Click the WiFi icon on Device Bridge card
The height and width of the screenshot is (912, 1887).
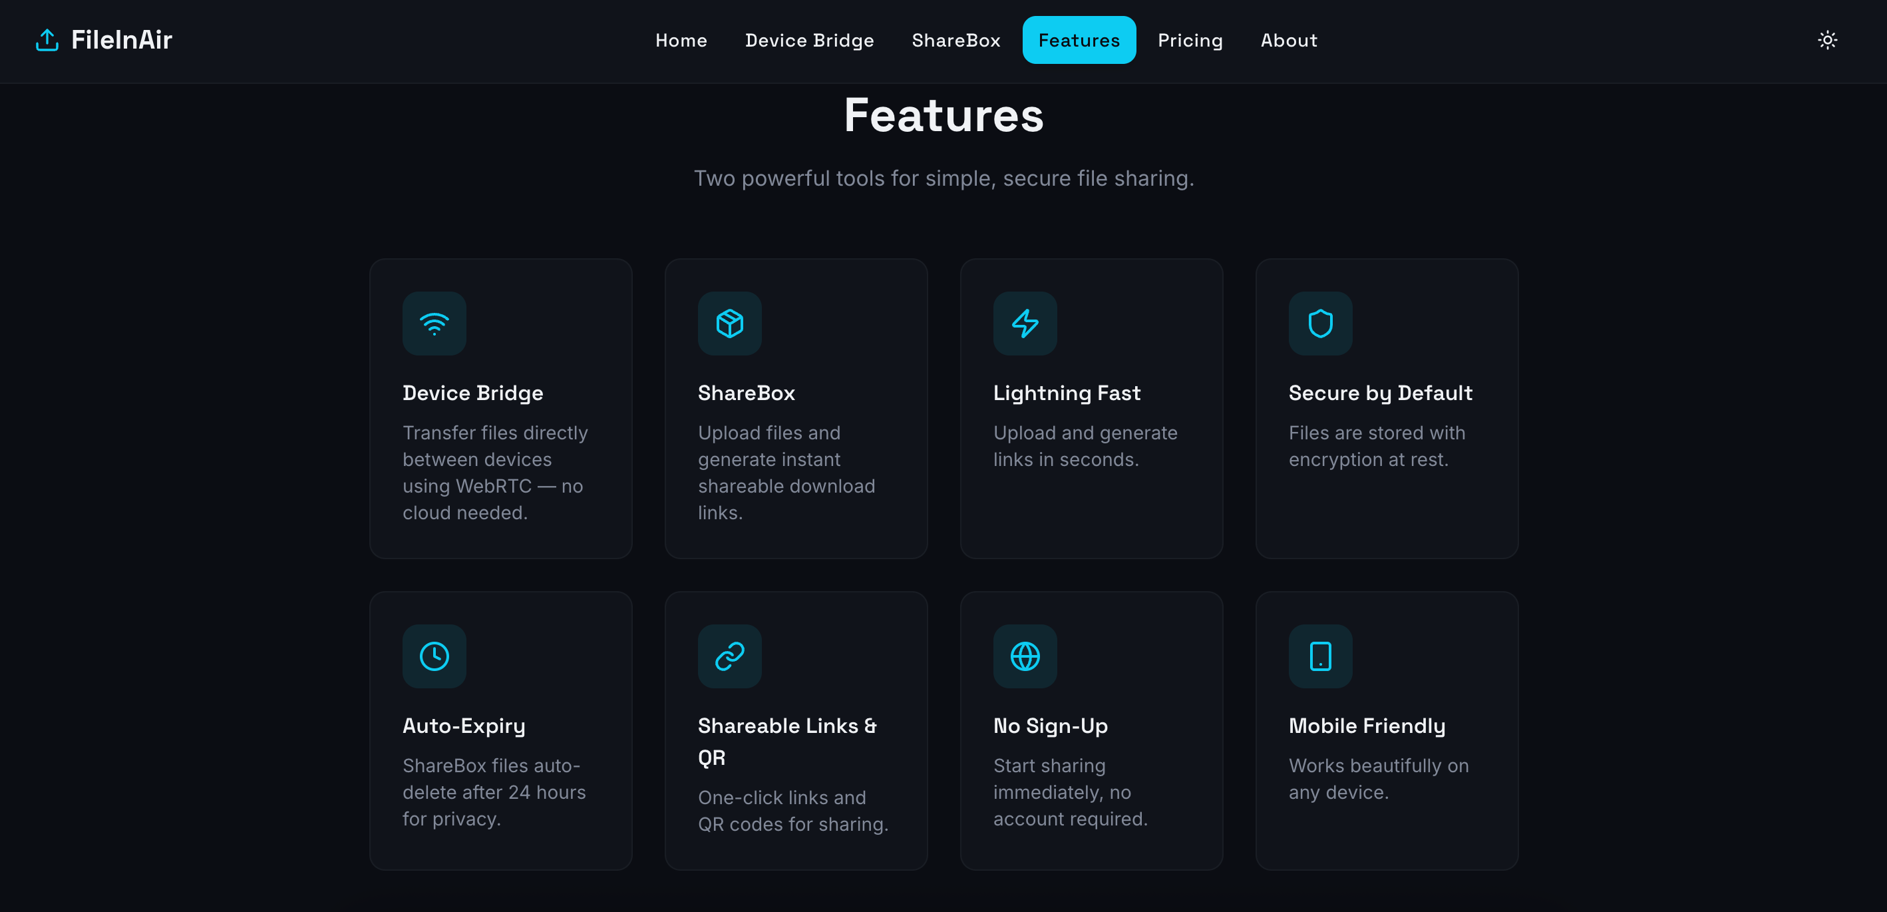tap(434, 324)
